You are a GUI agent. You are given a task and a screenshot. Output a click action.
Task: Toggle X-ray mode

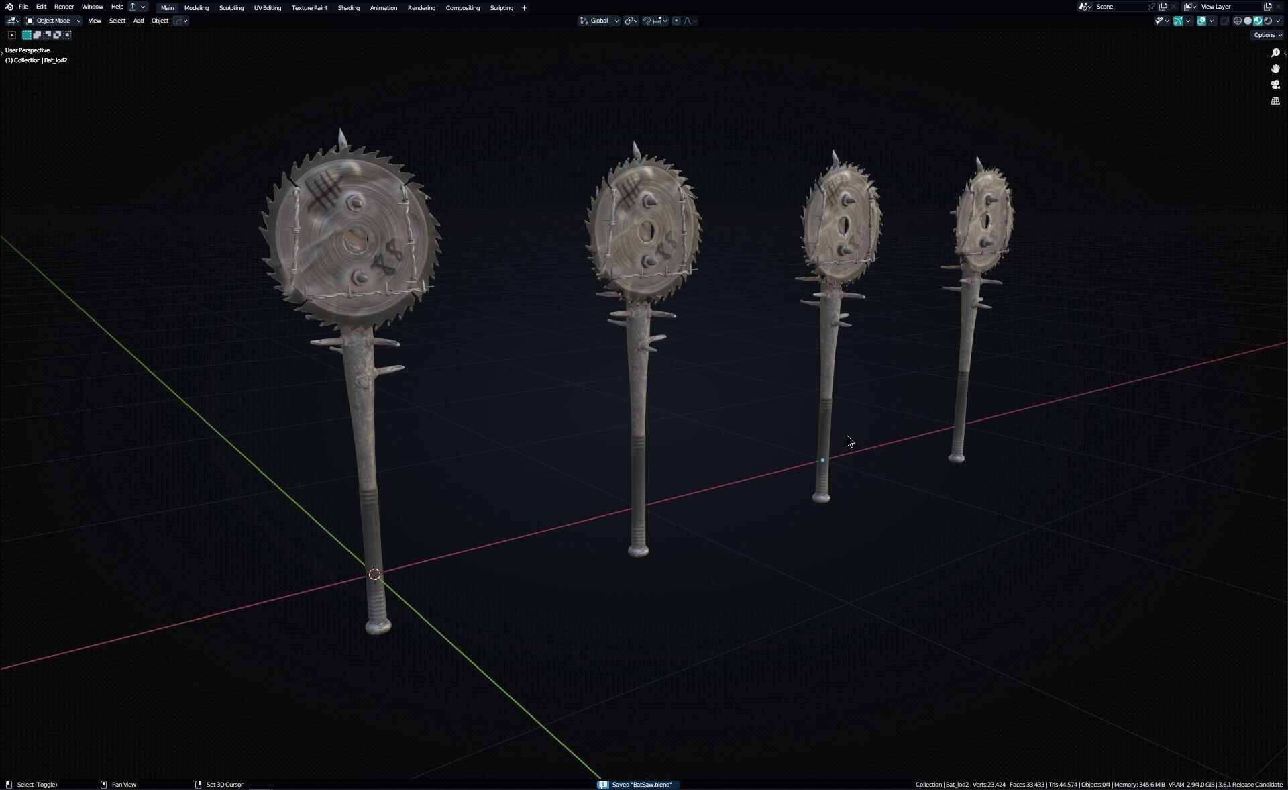pos(1224,21)
